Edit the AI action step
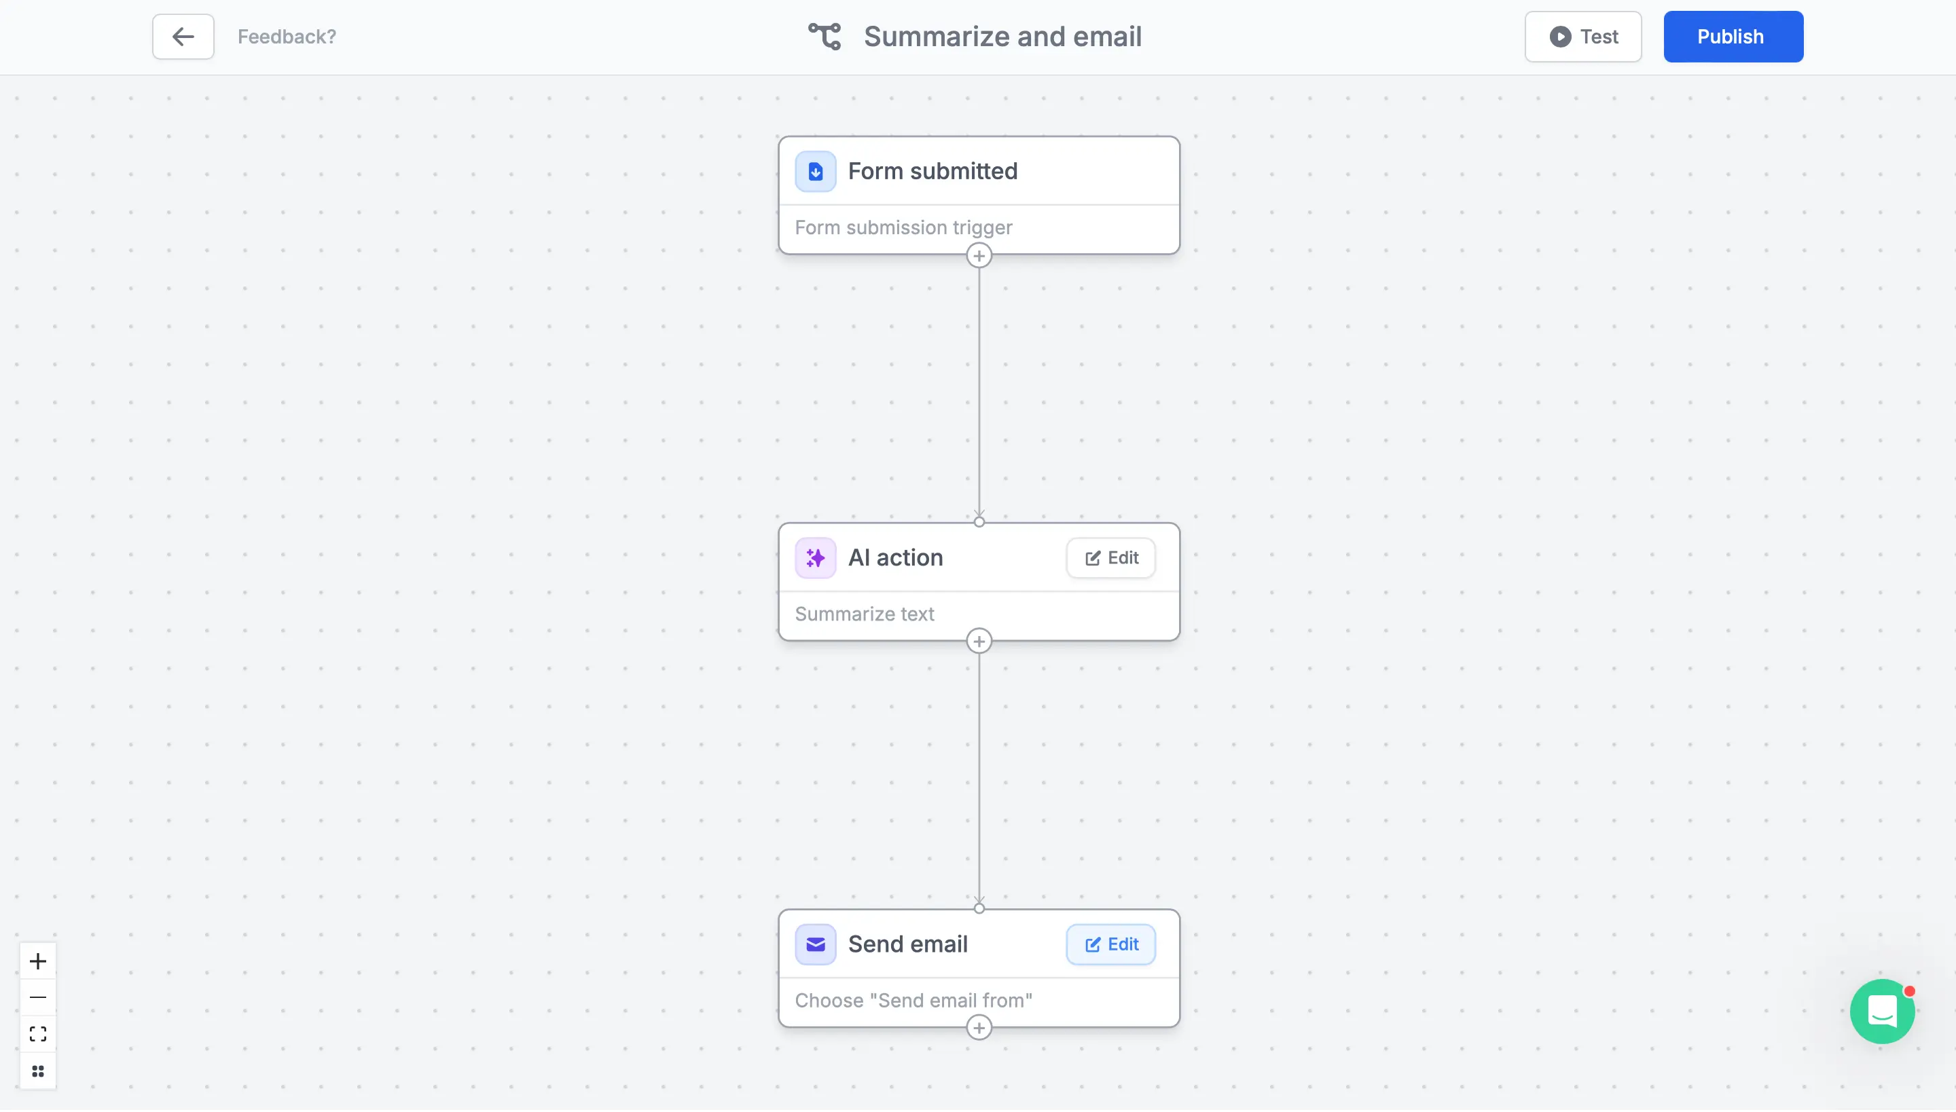The height and width of the screenshot is (1112, 1956). 1110,557
